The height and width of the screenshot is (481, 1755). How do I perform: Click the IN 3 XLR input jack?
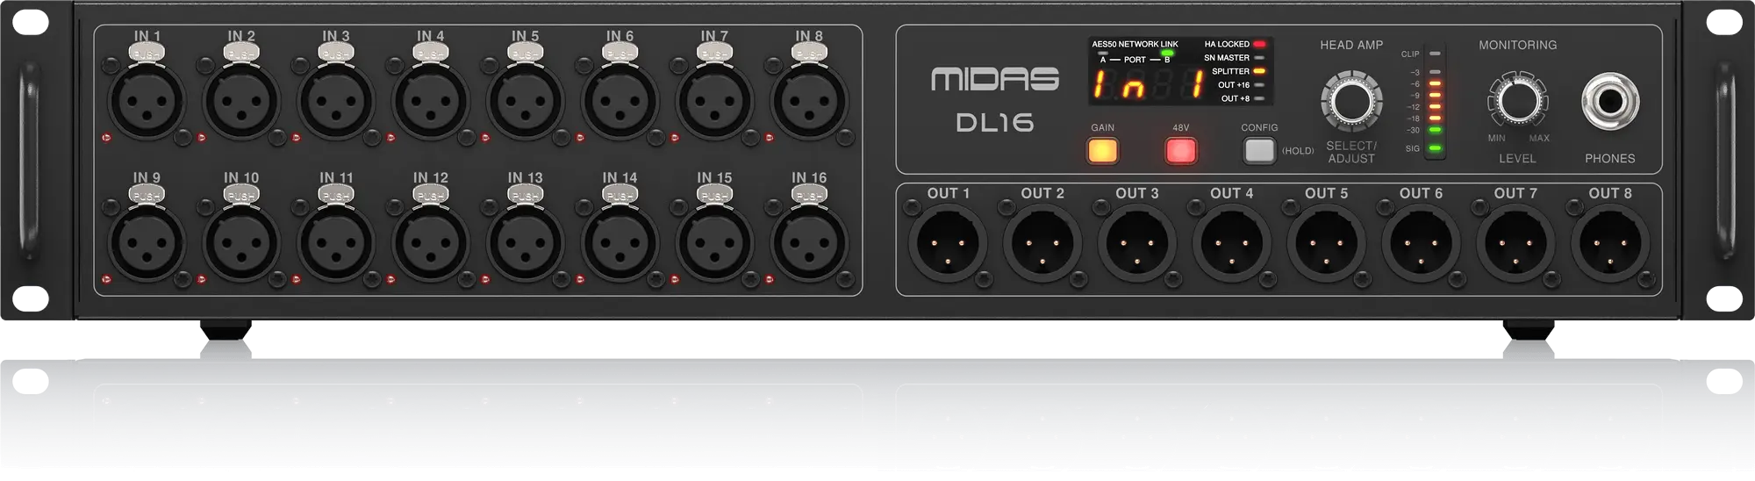(336, 100)
